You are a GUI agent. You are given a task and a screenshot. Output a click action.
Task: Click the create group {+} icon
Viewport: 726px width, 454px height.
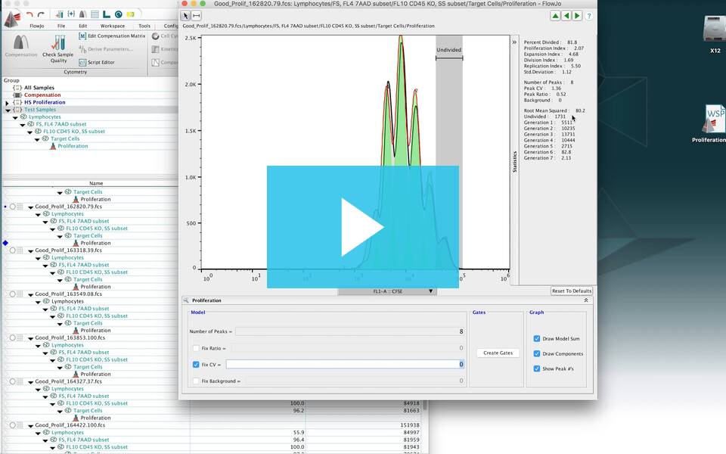click(x=71, y=15)
